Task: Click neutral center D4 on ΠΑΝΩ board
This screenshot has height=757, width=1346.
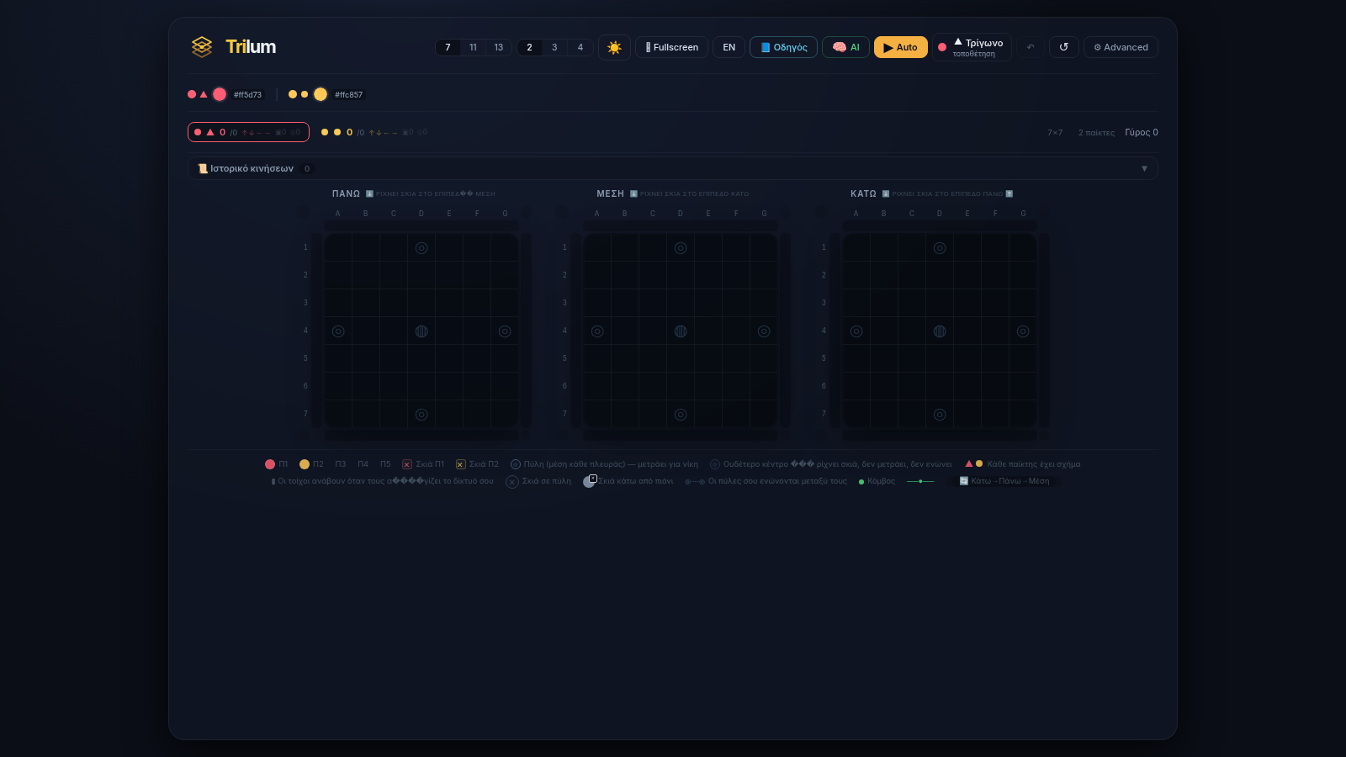Action: tap(421, 331)
